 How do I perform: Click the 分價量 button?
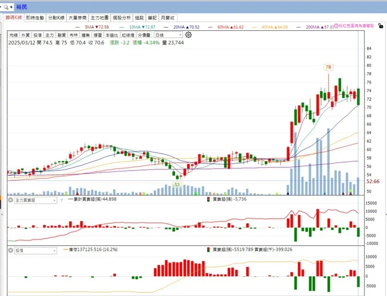(144, 35)
